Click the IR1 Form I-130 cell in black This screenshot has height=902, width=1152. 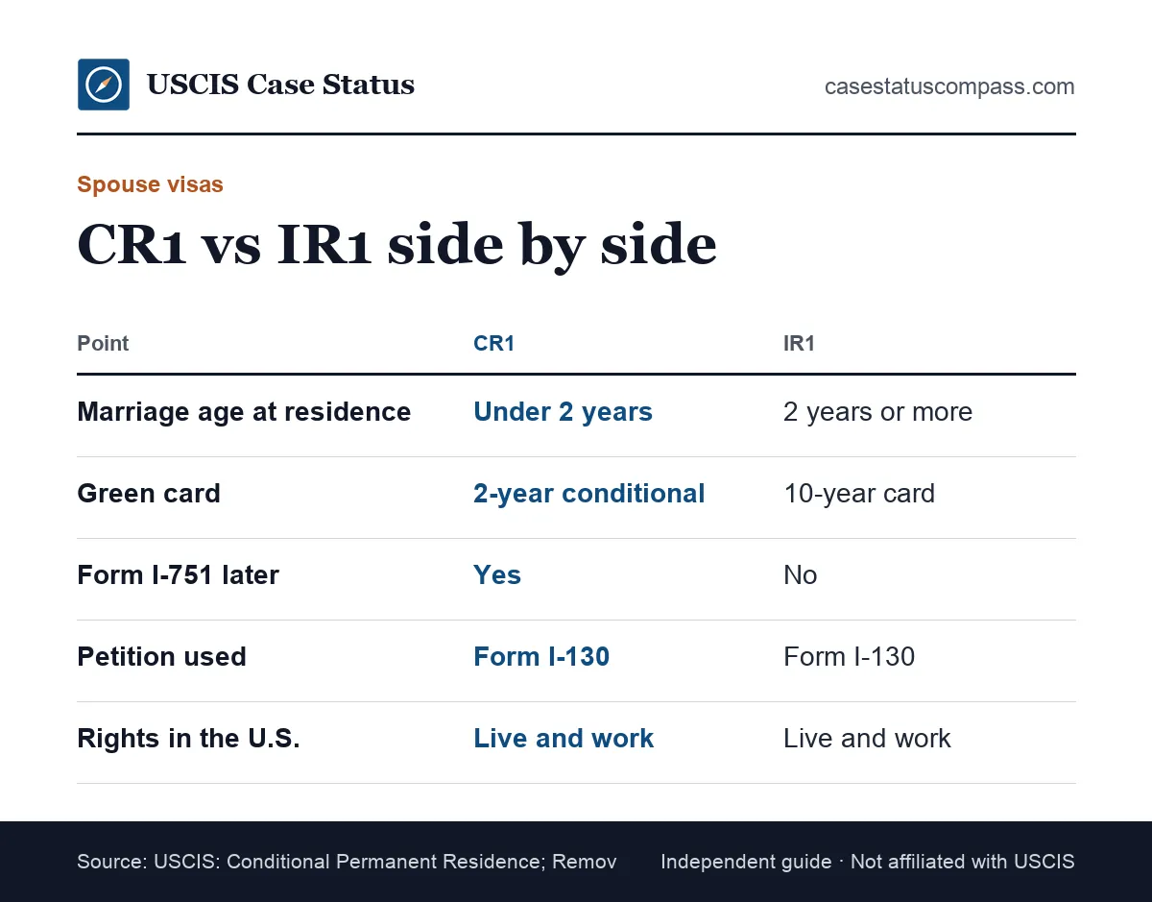tap(849, 657)
